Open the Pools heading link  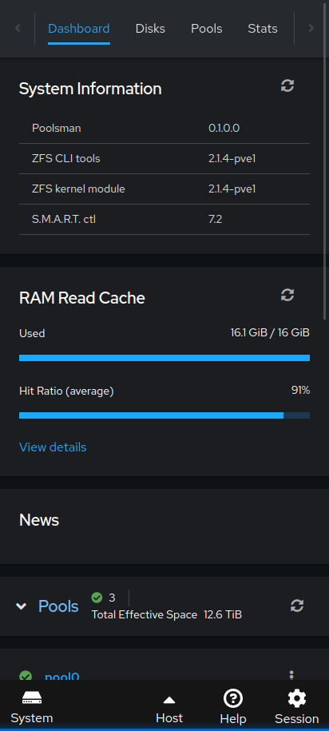58,606
